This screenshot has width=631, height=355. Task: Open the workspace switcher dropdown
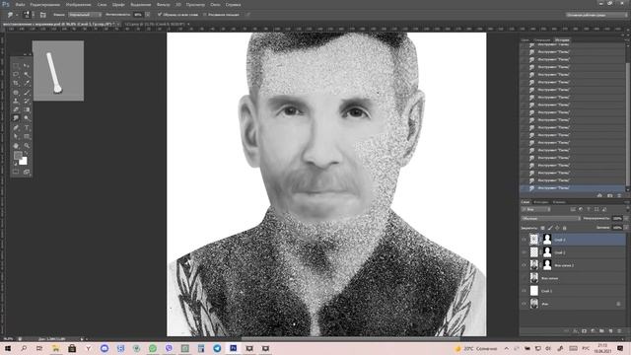point(596,15)
